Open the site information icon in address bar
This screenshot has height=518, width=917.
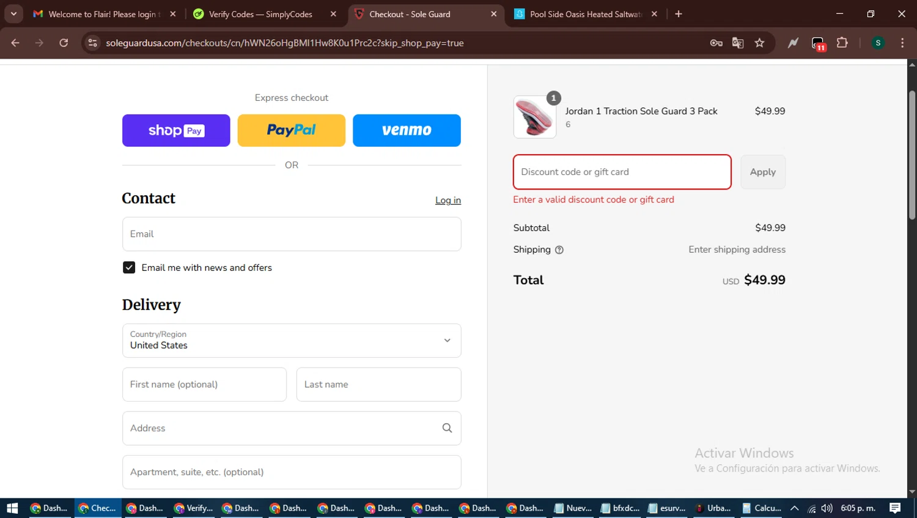(92, 43)
